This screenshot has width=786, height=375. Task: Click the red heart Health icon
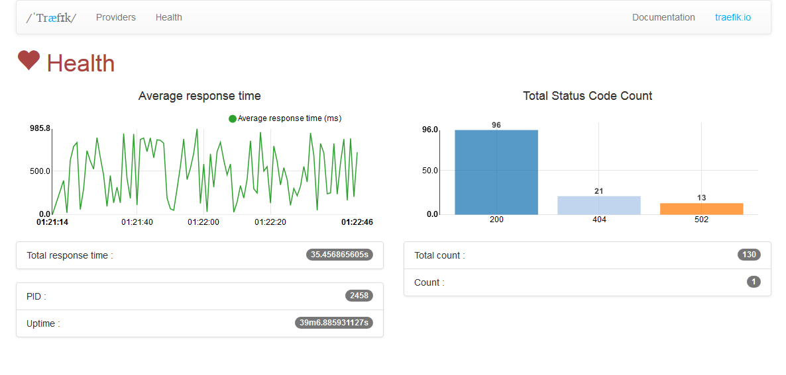click(x=28, y=61)
